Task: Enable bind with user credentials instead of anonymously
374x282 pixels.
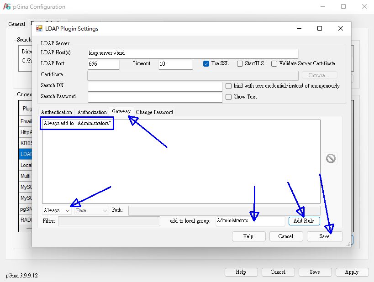Action: (228, 86)
